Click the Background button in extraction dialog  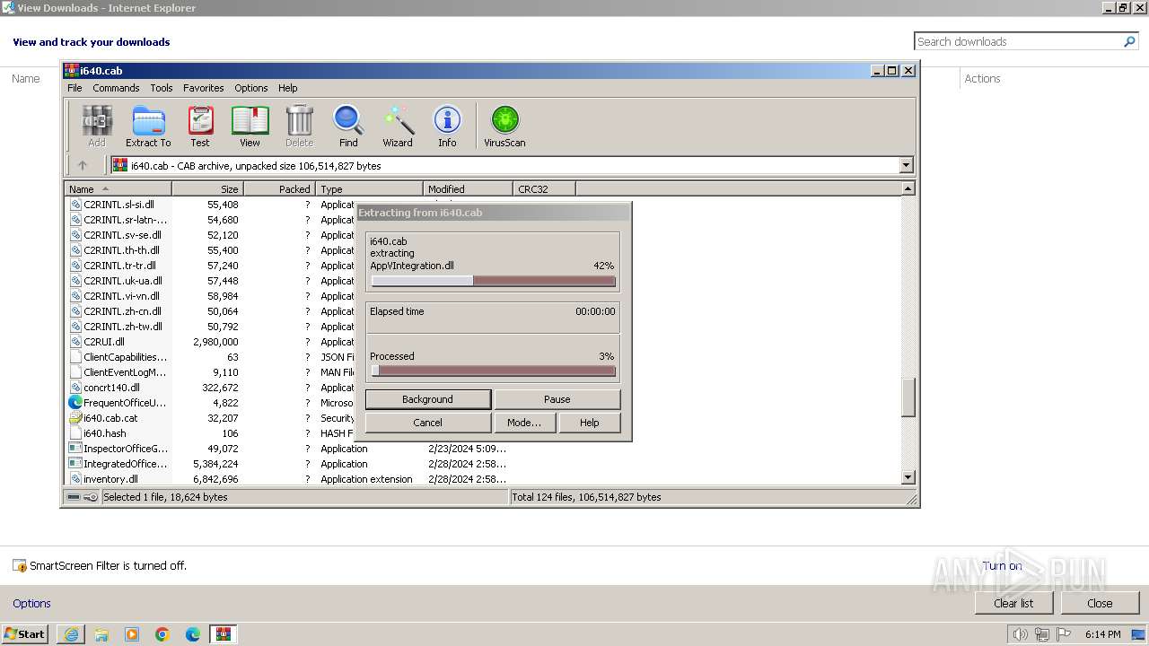428,399
